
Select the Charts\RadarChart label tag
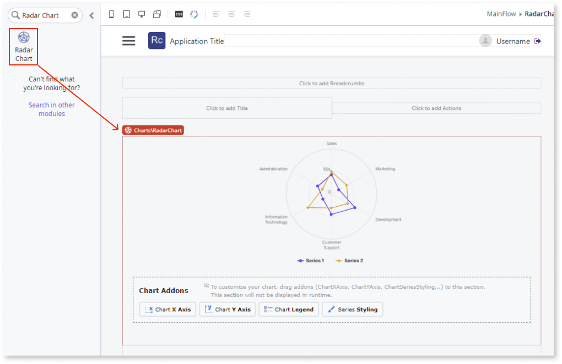click(153, 130)
